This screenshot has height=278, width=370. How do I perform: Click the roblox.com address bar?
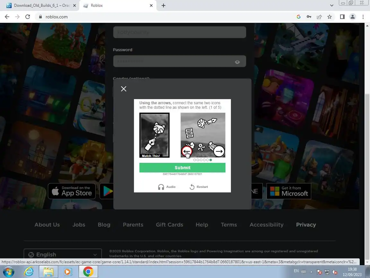[165, 17]
